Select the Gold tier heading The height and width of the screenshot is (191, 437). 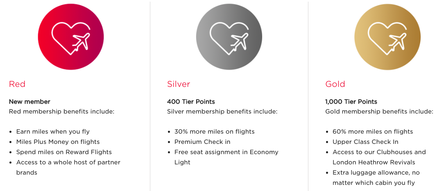[x=335, y=84]
